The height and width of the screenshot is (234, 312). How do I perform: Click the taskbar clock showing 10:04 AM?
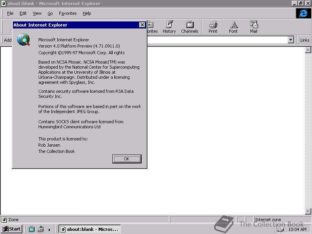(x=297, y=229)
